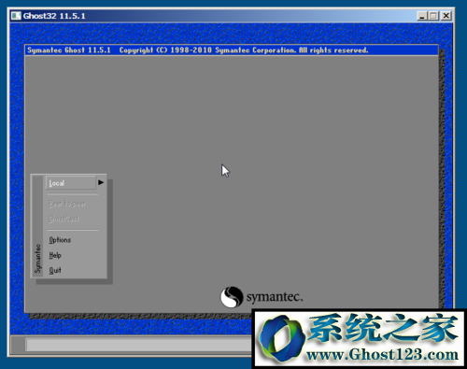Expand the Local submenu arrow
Viewport: 467px width, 369px height.
pos(101,182)
